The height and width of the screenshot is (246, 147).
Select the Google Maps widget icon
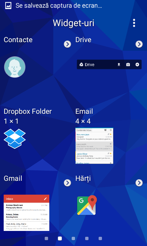coord(87,205)
